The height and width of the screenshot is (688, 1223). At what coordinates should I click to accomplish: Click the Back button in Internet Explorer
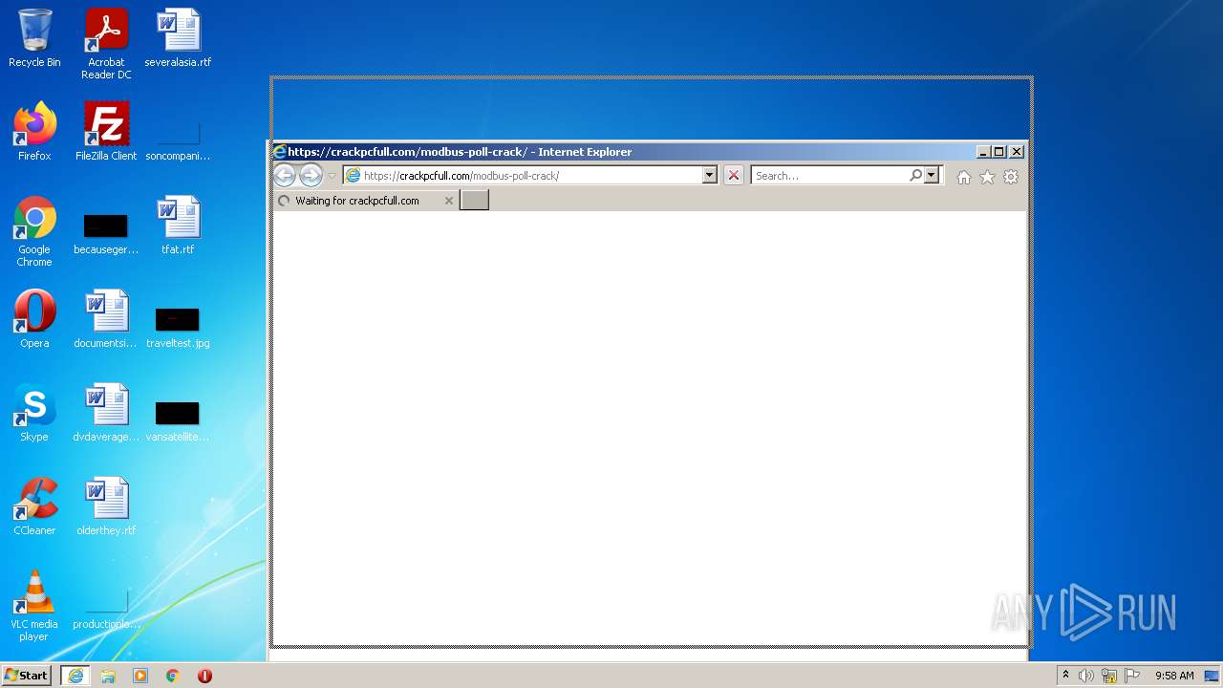tap(284, 176)
